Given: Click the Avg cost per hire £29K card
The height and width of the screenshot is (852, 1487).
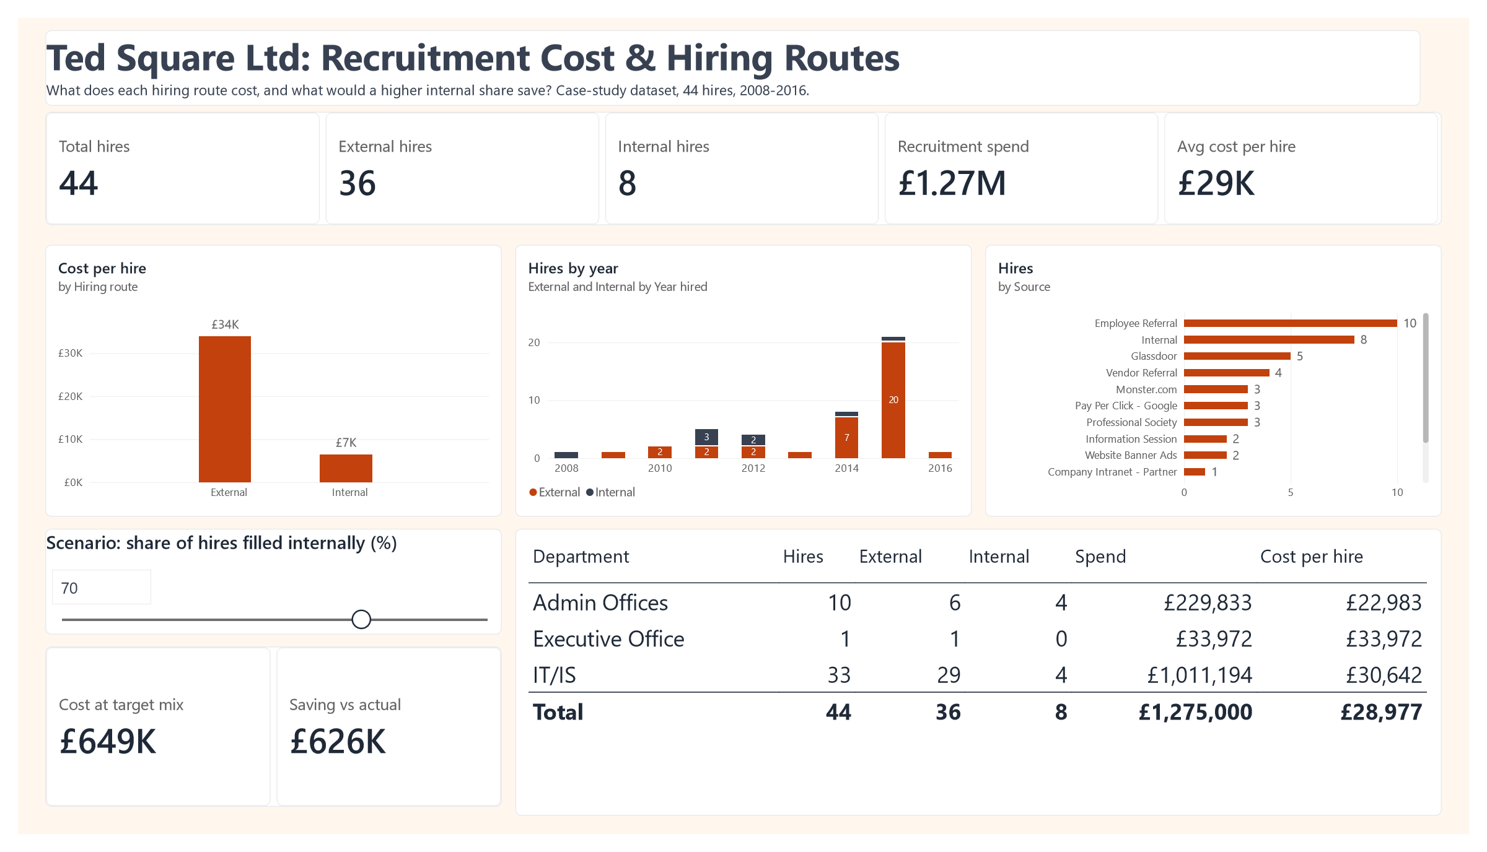Looking at the screenshot, I should click(x=1301, y=168).
